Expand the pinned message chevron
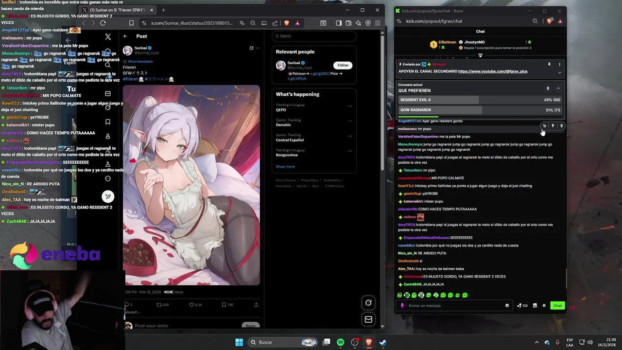The image size is (622, 350). click(559, 73)
